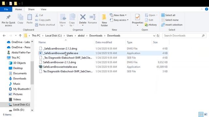
Task: Go up one folder level
Action: [20, 35]
